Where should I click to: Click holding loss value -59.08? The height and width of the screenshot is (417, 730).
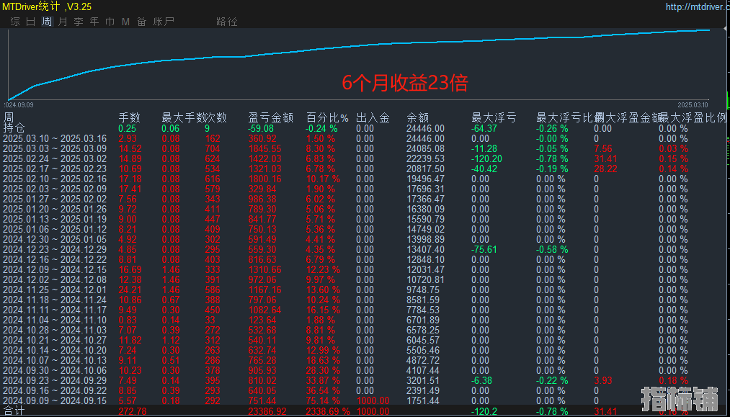[x=261, y=128]
